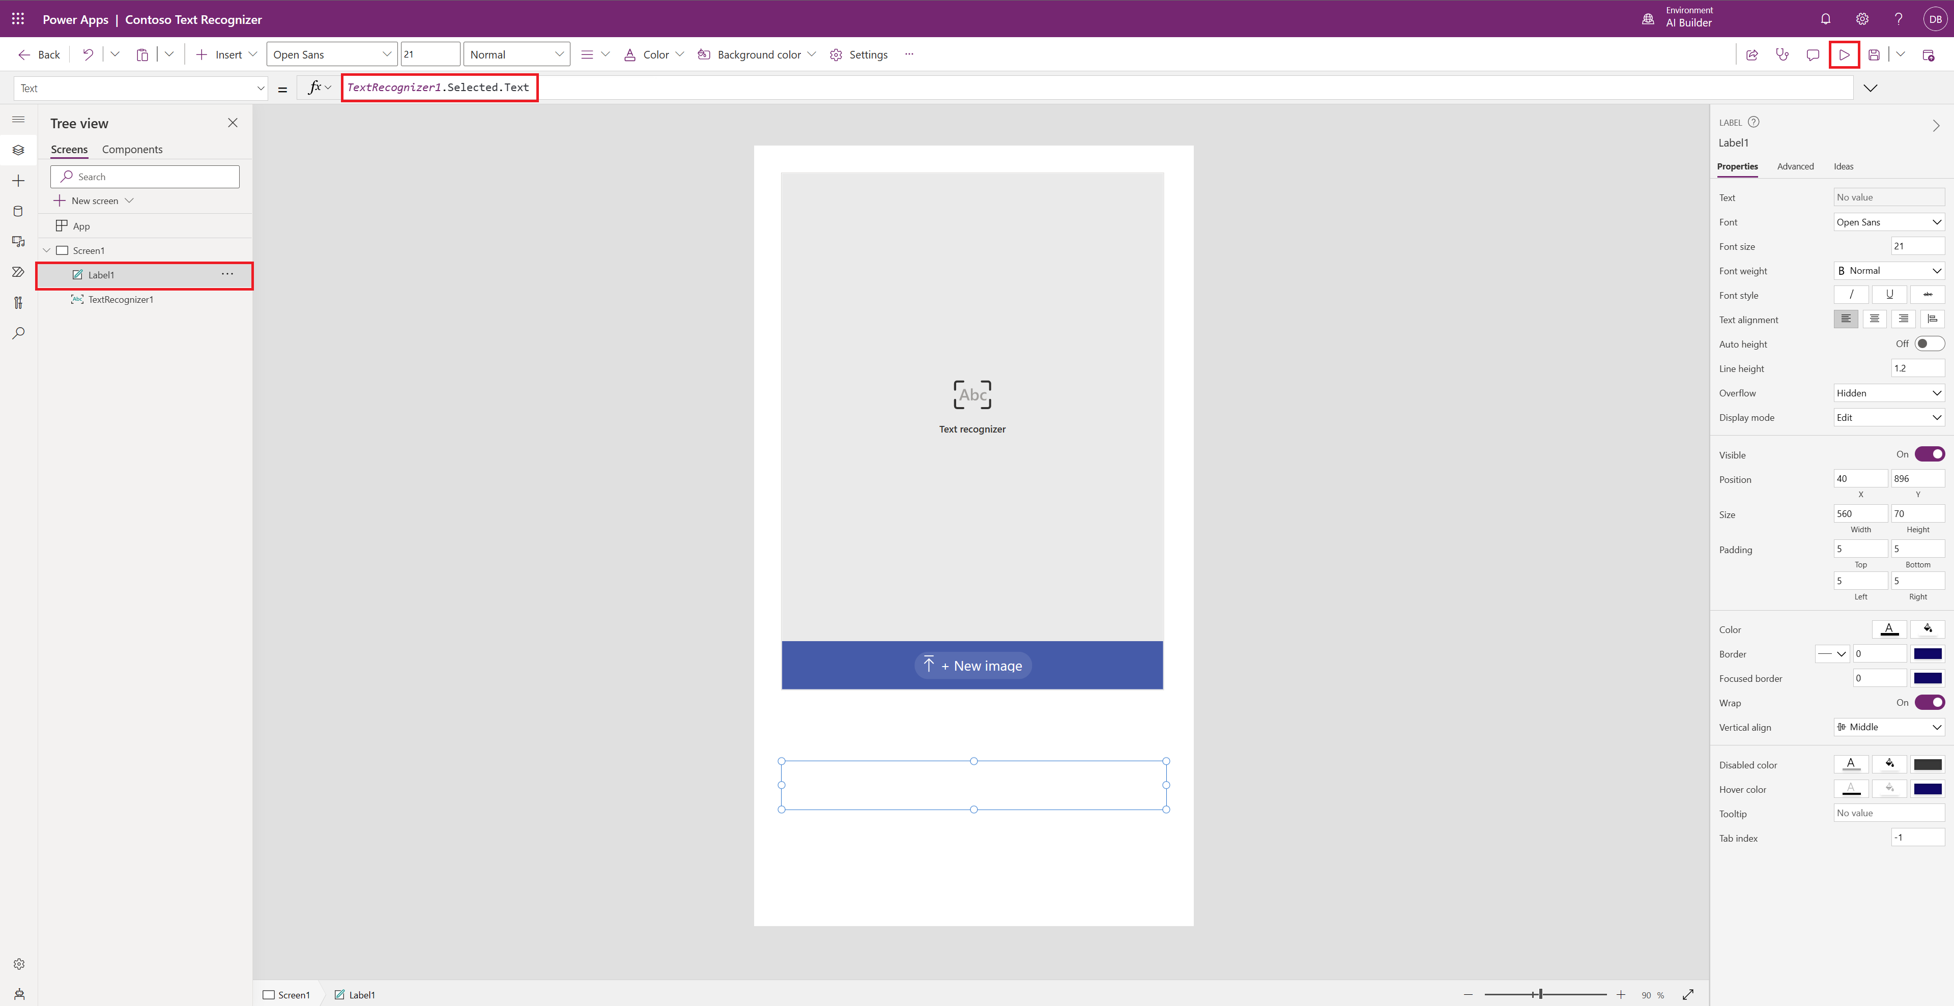The height and width of the screenshot is (1006, 1954).
Task: Click the data sources icon in sidebar
Action: [x=17, y=211]
